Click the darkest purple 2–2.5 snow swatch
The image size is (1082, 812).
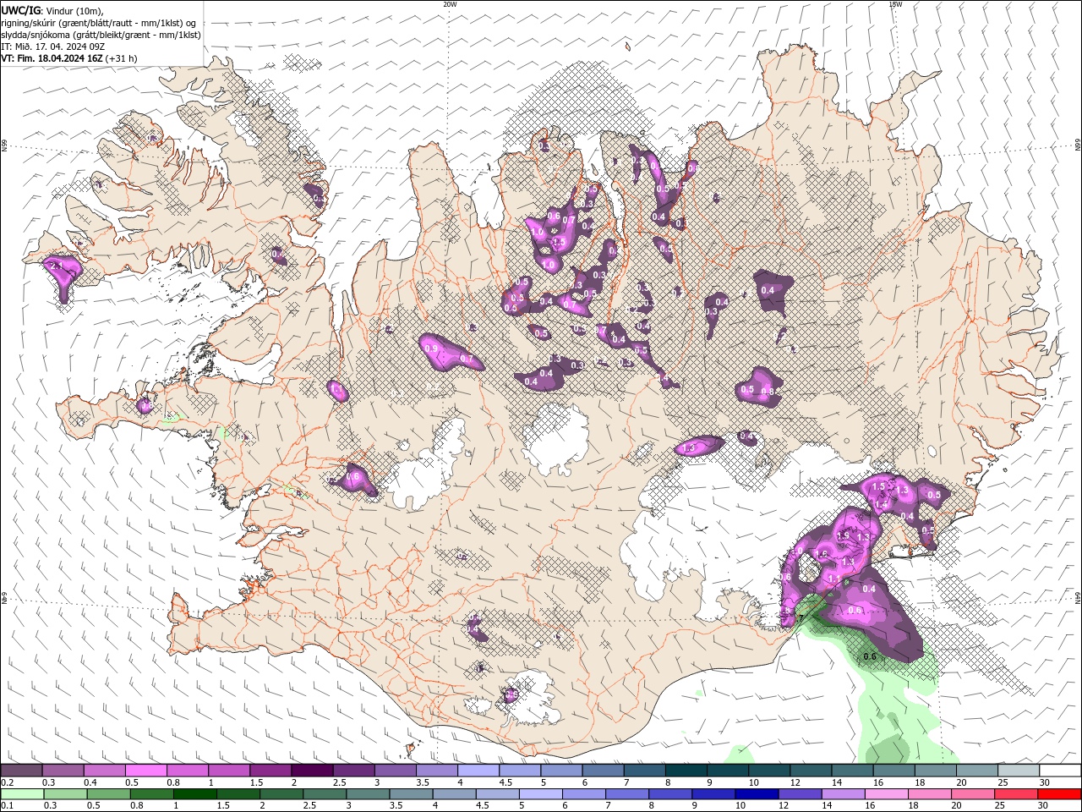[x=312, y=771]
